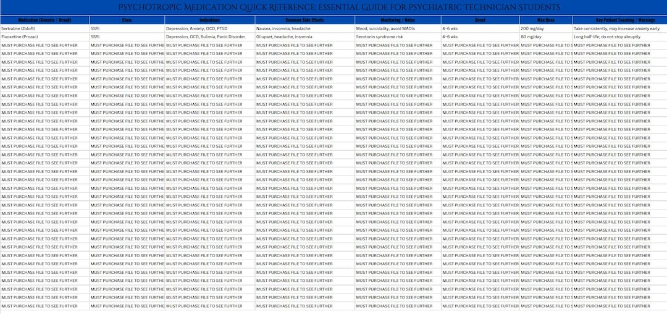Click the Psychotropic Medication Quick Reference title banner
667x314 pixels.
coord(333,7)
